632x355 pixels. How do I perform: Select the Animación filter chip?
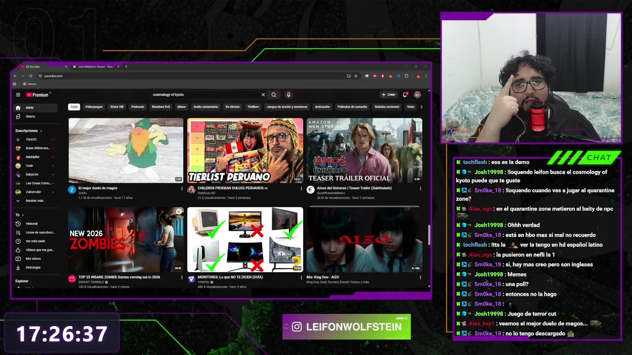point(322,106)
